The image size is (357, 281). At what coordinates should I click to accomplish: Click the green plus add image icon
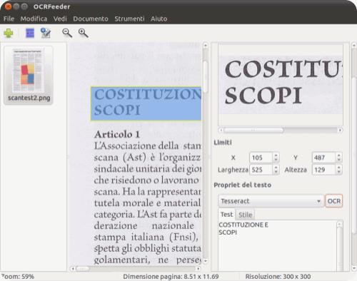[9, 33]
